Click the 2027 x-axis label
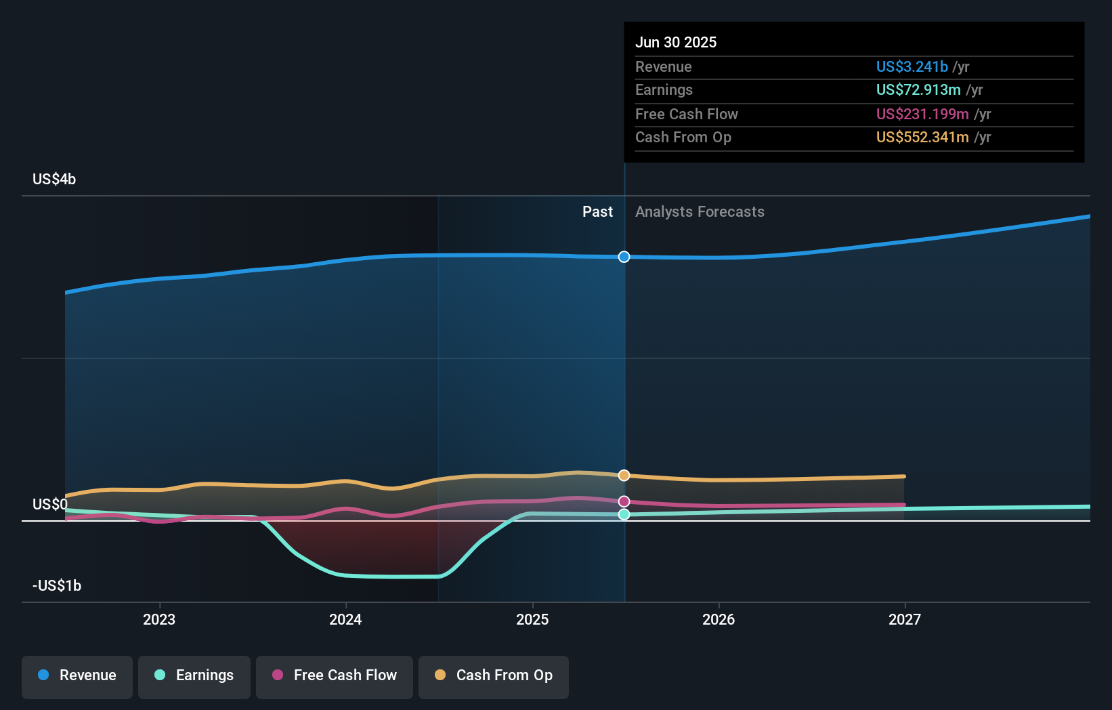Image resolution: width=1112 pixels, height=710 pixels. point(905,620)
